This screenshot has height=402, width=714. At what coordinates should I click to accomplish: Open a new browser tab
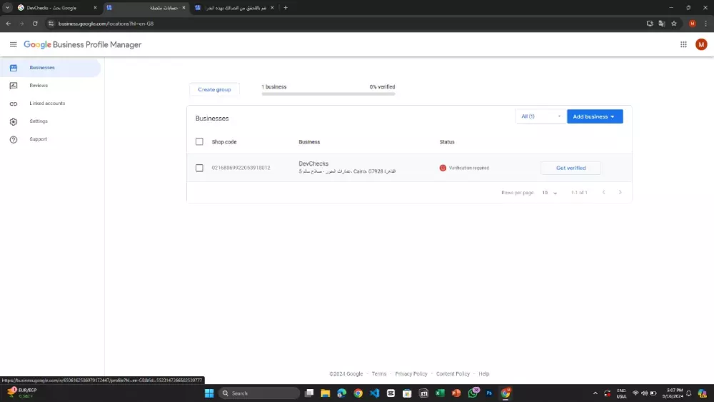(286, 8)
